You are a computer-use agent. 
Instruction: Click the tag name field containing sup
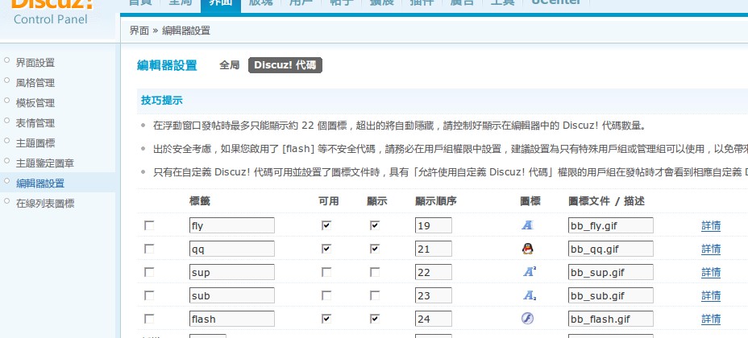tap(232, 272)
